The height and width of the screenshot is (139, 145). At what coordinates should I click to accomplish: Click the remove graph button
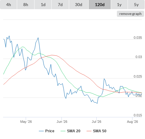(x=130, y=14)
